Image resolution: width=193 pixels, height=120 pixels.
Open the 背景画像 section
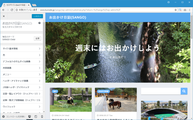click(x=21, y=68)
